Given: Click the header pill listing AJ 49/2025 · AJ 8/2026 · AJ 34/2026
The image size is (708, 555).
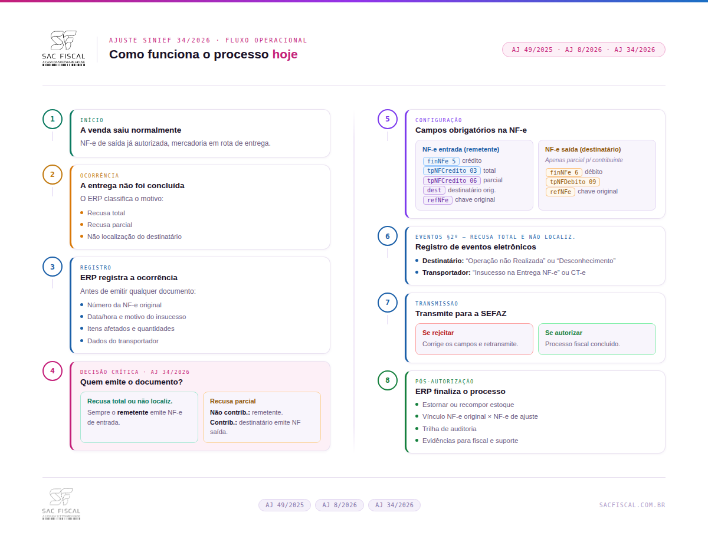Looking at the screenshot, I should tap(584, 50).
